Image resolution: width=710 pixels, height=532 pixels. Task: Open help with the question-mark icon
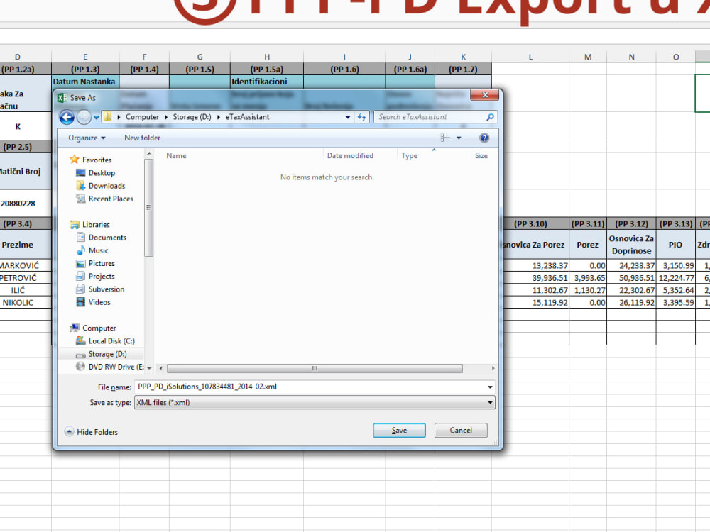484,138
